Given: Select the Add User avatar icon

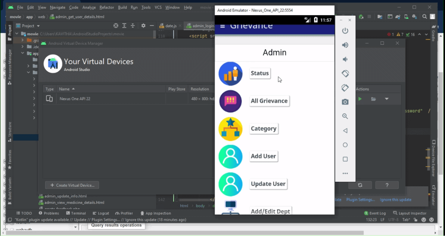Looking at the screenshot, I should (x=230, y=156).
